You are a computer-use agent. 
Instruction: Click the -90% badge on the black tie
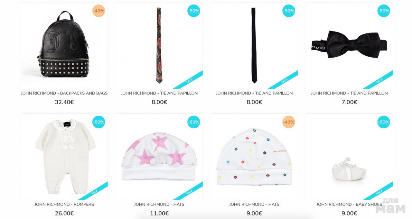pyautogui.click(x=289, y=11)
